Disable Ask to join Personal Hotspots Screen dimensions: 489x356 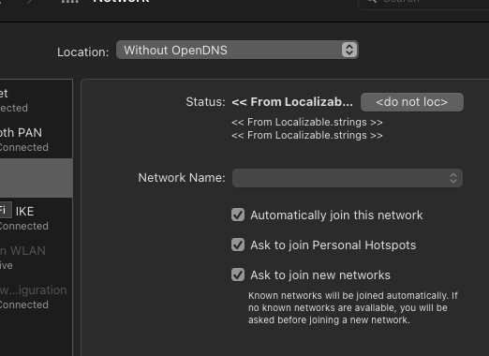pyautogui.click(x=238, y=245)
